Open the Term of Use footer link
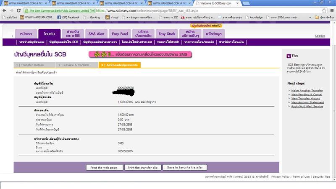Screen dimensions: 336x189 pos(301,176)
